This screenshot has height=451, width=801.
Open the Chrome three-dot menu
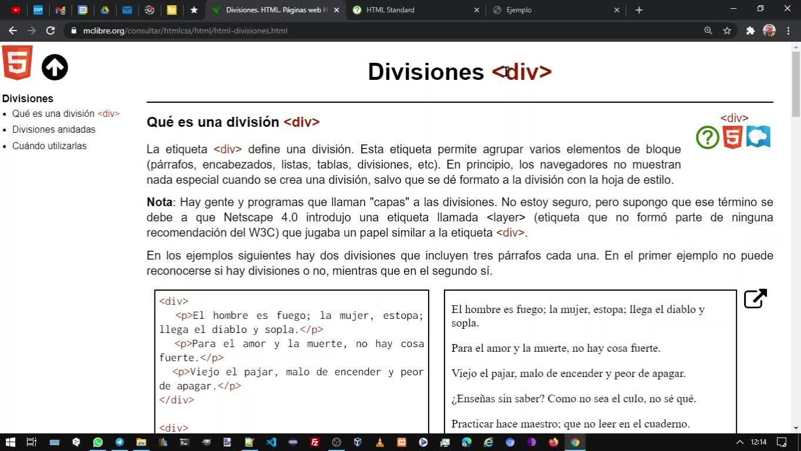pos(787,31)
